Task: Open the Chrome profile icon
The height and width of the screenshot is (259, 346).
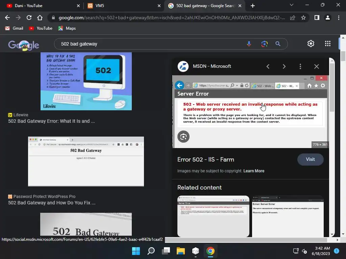Action: 328,18
